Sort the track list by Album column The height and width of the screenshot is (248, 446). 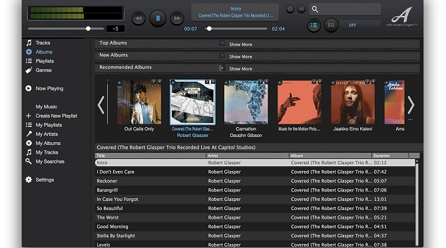click(331, 156)
